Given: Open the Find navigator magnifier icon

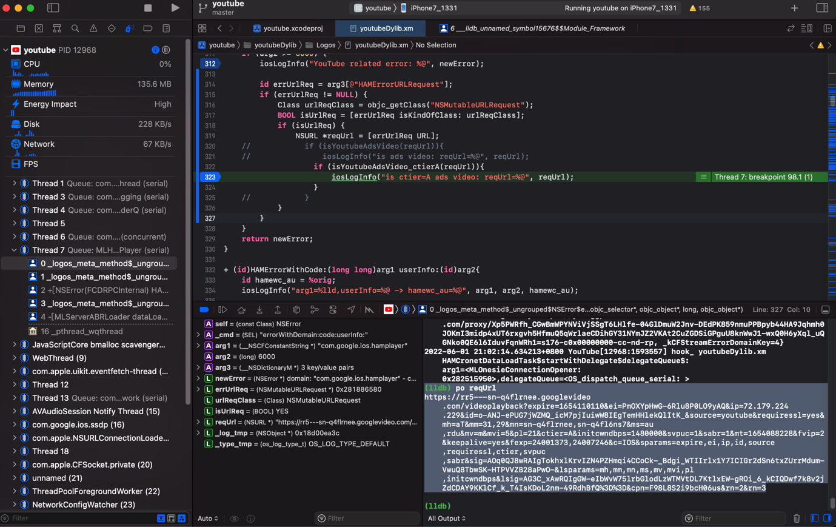Looking at the screenshot, I should point(75,29).
